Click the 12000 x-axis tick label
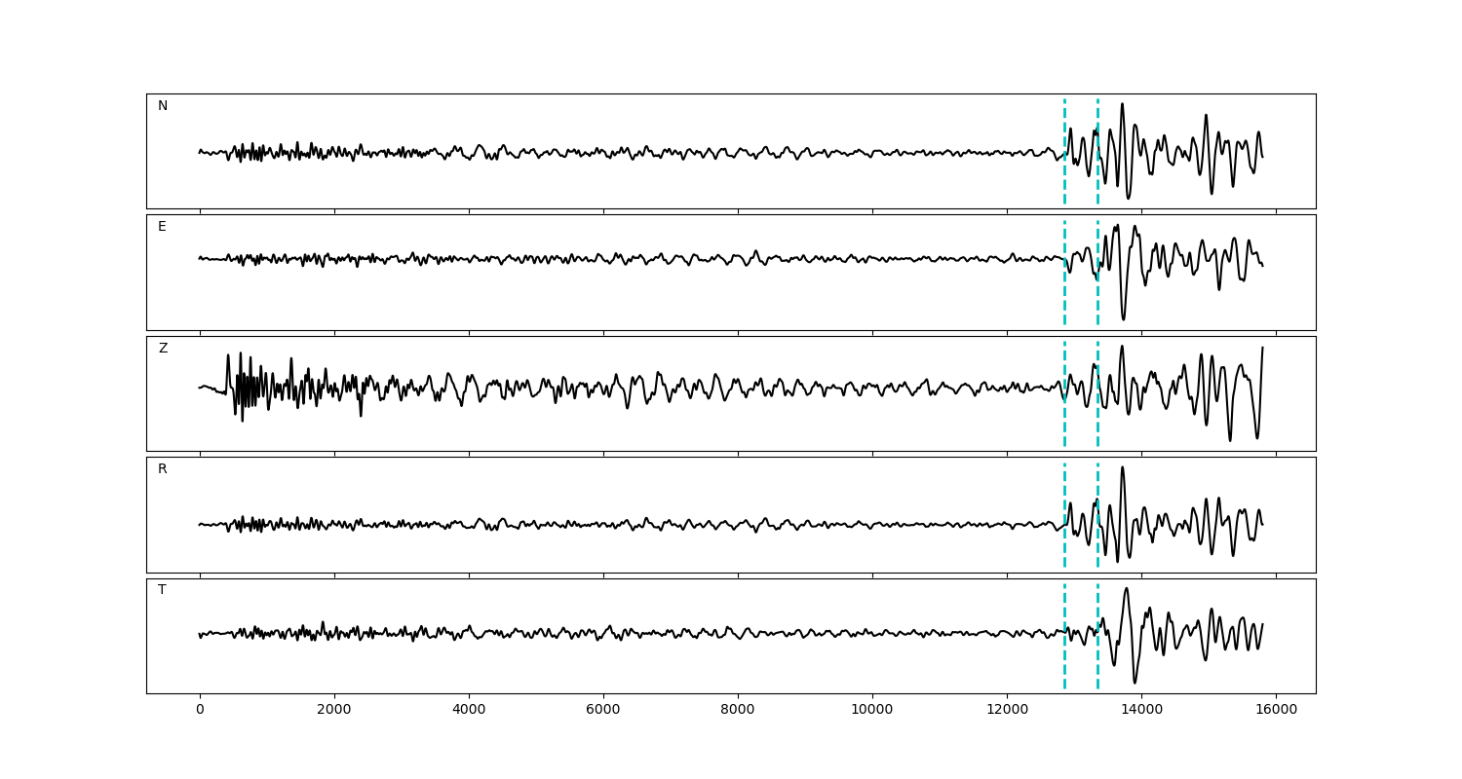Image resolution: width=1462 pixels, height=779 pixels. [1007, 711]
